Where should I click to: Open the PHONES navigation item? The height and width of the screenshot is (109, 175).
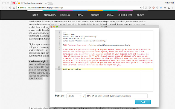pyautogui.click(x=95, y=15)
